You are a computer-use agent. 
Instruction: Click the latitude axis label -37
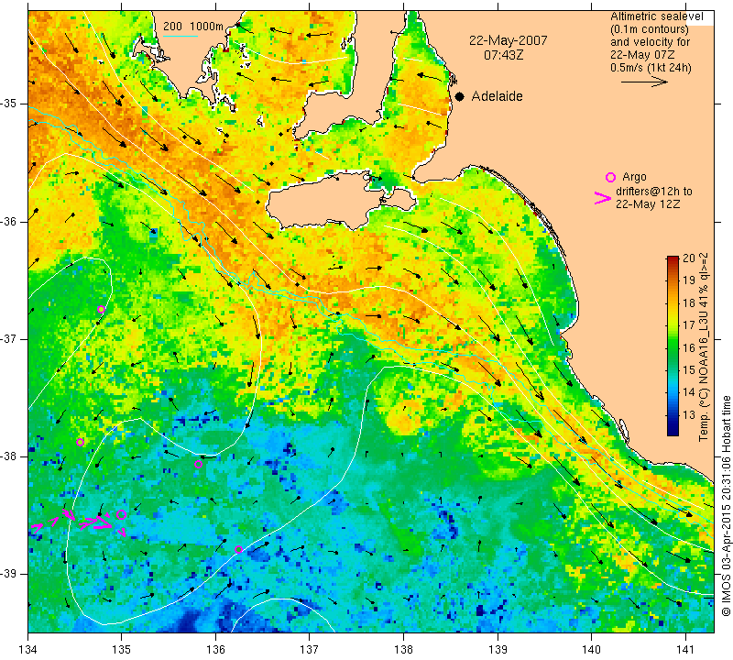[x=9, y=338]
